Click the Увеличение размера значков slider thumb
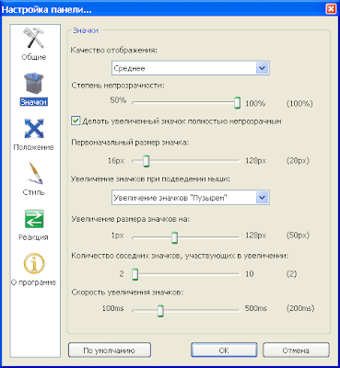 coord(174,237)
